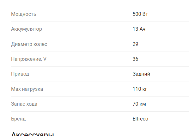Select the Задний drive value
The width and height of the screenshot is (189, 136).
click(141, 74)
